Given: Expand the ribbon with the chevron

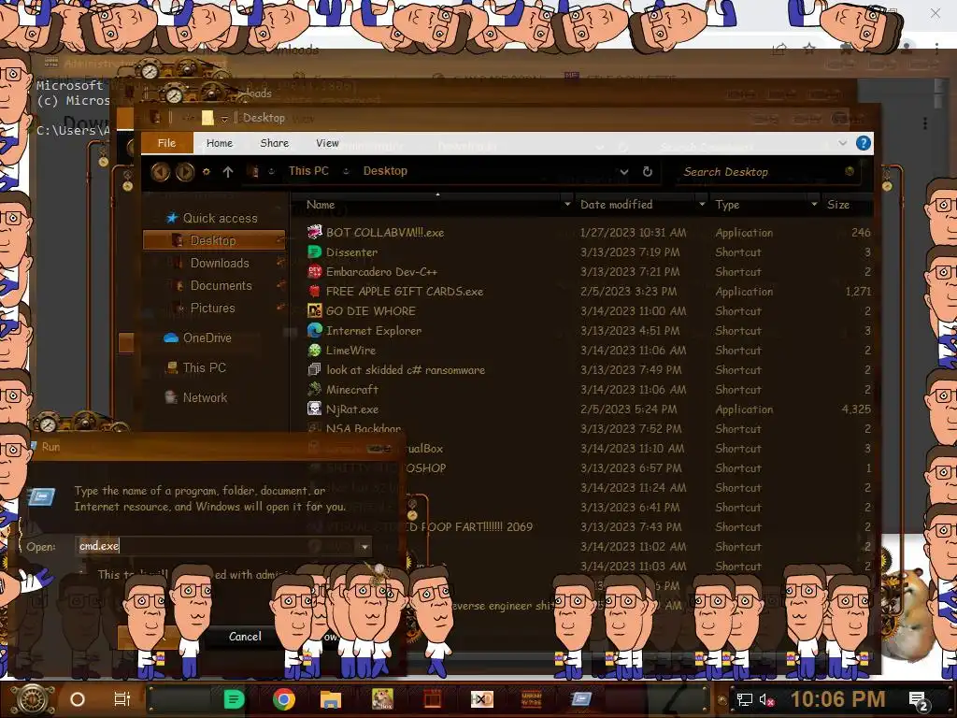Looking at the screenshot, I should (x=842, y=143).
